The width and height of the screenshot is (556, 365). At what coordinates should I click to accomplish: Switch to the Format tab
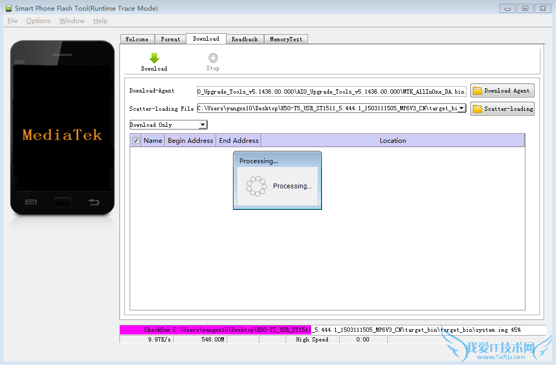170,39
